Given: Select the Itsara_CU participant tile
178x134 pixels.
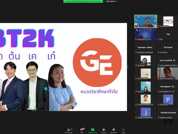Looking at the screenshot, I should click(x=146, y=87).
